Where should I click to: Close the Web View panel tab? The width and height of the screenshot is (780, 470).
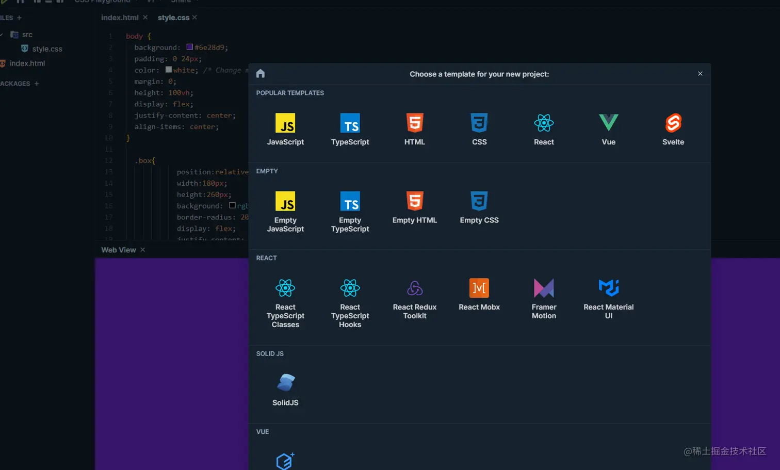pos(143,250)
